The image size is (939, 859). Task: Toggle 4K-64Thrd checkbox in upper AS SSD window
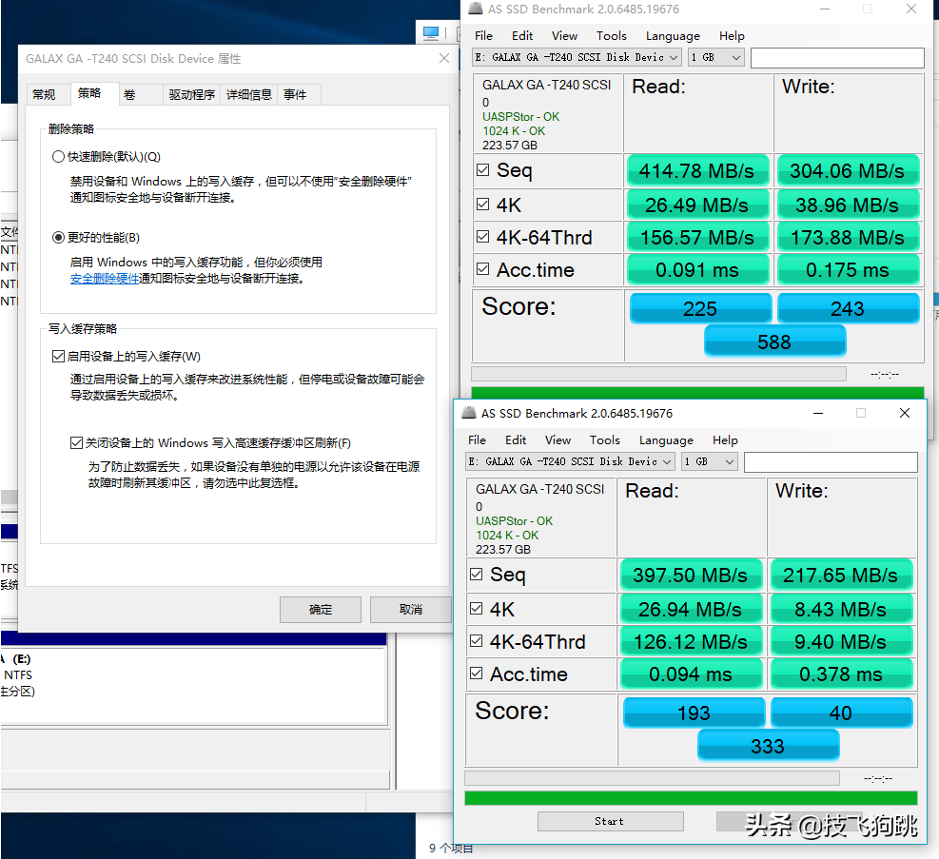[x=482, y=237]
